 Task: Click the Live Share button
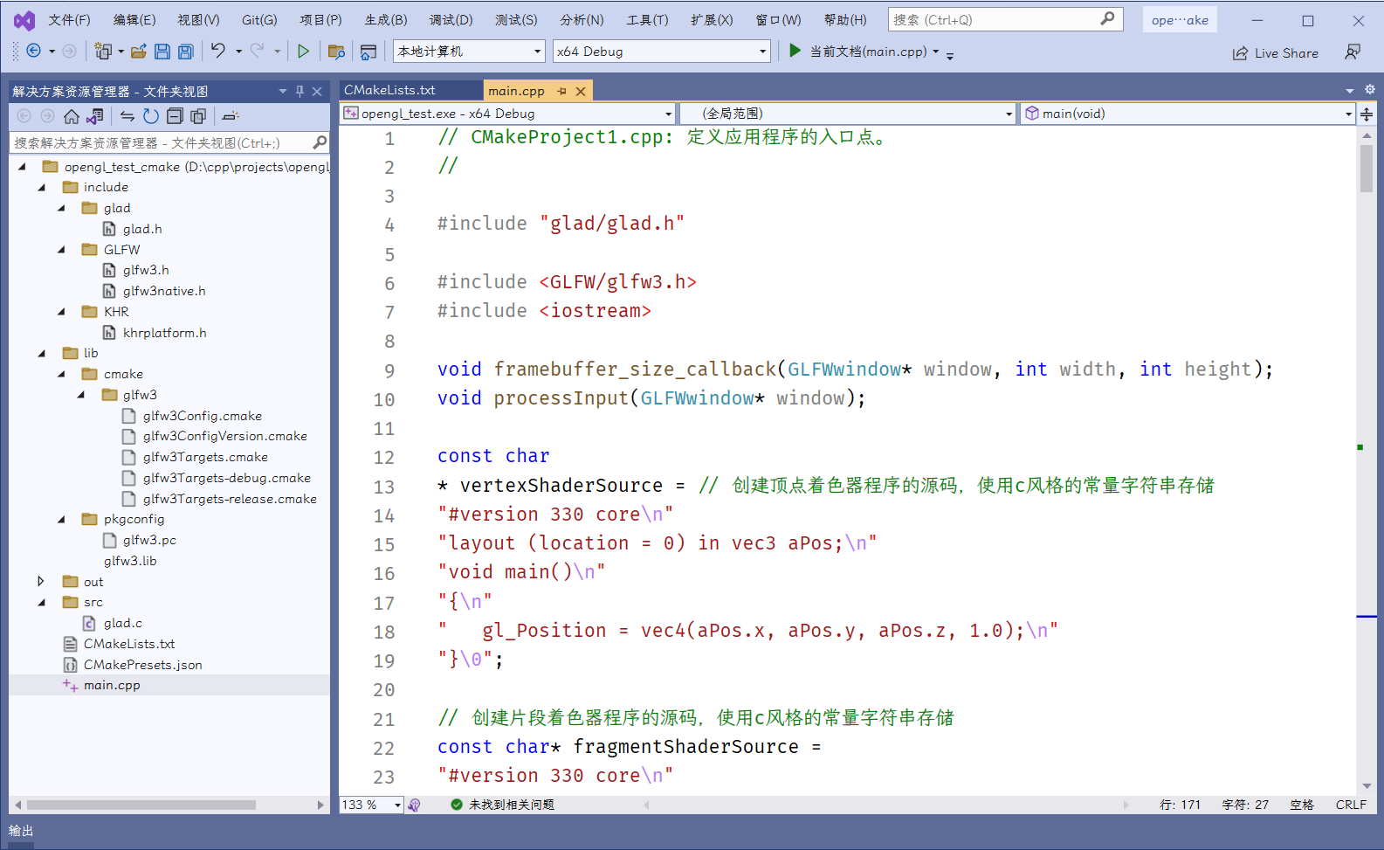pyautogui.click(x=1276, y=53)
